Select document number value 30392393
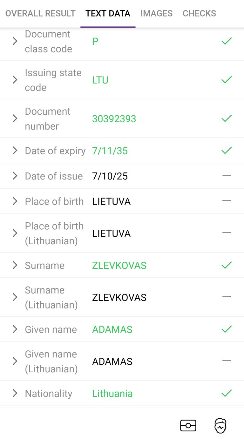244x439 pixels. (x=114, y=119)
